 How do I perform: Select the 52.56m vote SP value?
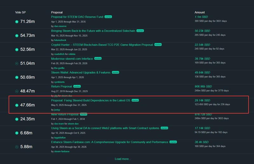[27, 49]
